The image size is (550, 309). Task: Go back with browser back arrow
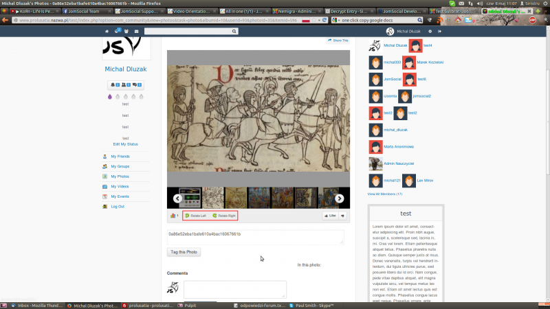pyautogui.click(x=5, y=20)
